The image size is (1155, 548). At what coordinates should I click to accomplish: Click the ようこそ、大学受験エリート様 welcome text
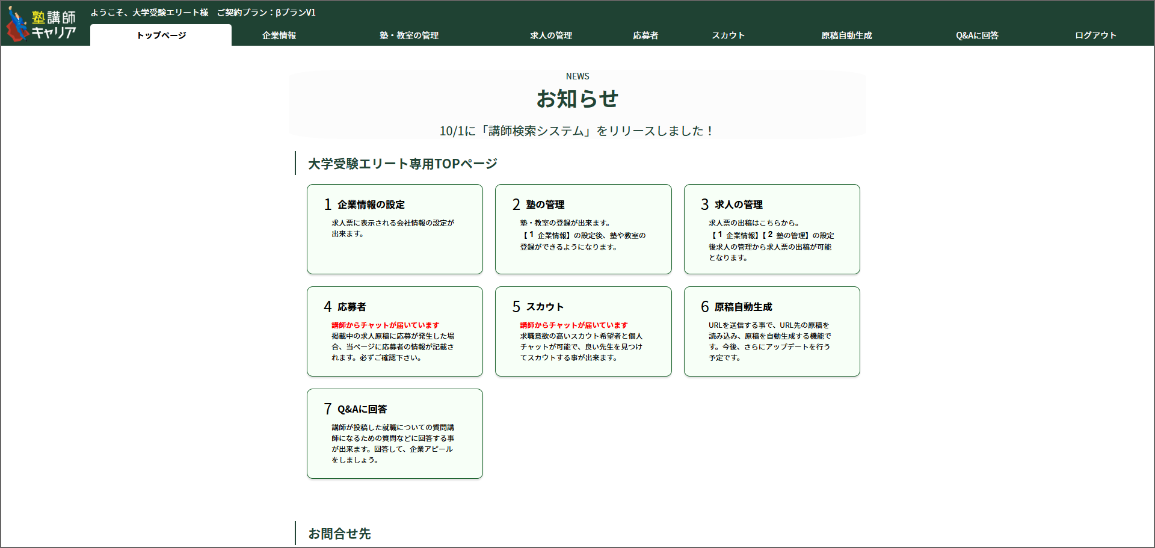point(149,13)
